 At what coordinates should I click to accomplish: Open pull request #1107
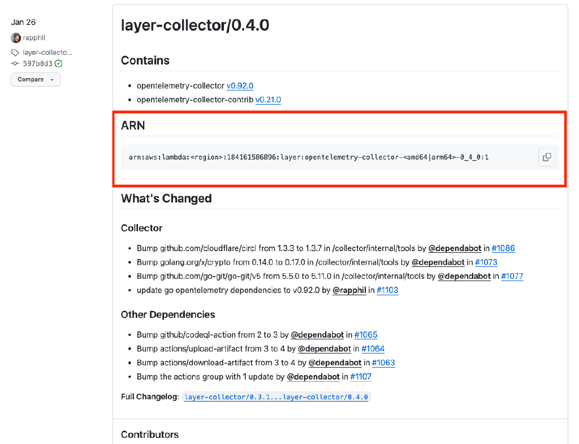click(360, 376)
